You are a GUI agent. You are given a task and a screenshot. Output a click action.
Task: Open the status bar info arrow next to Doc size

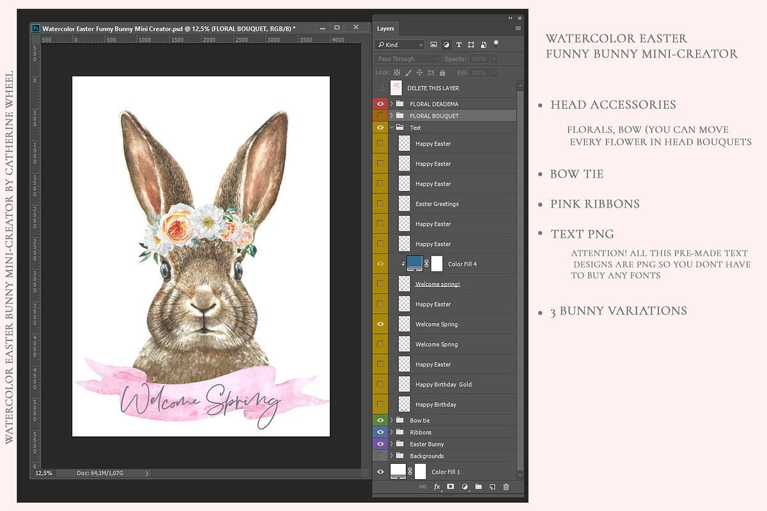pos(147,473)
